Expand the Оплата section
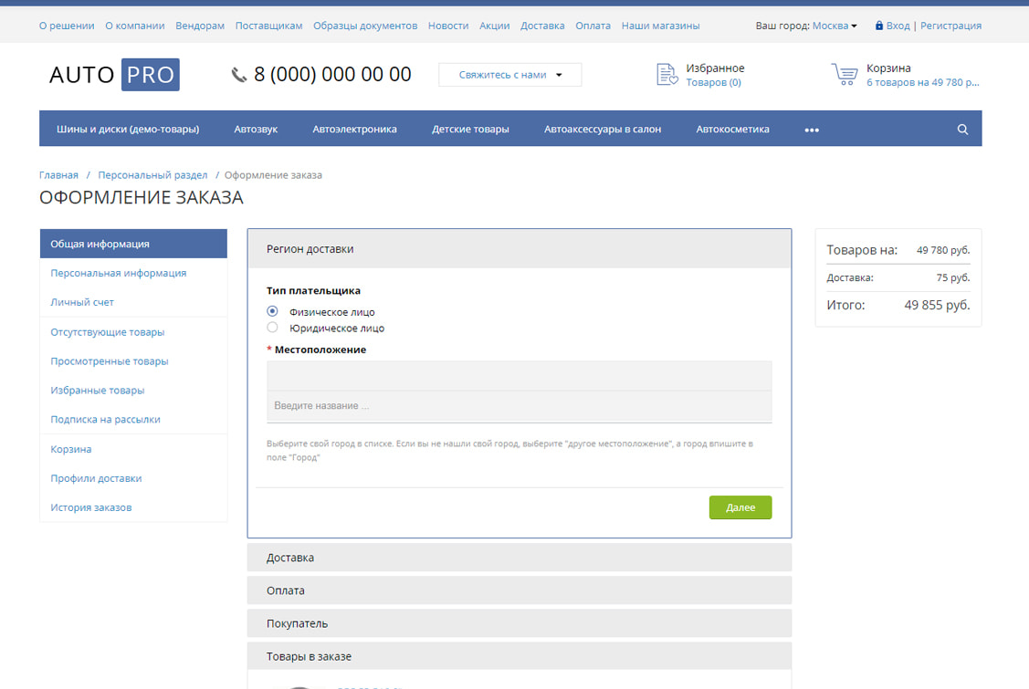The image size is (1029, 689). point(519,590)
